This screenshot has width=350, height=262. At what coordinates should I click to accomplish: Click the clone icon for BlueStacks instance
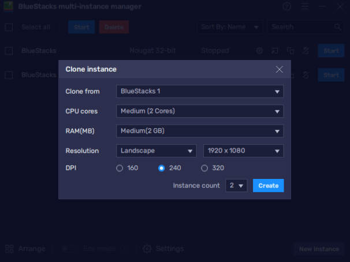coord(290,51)
